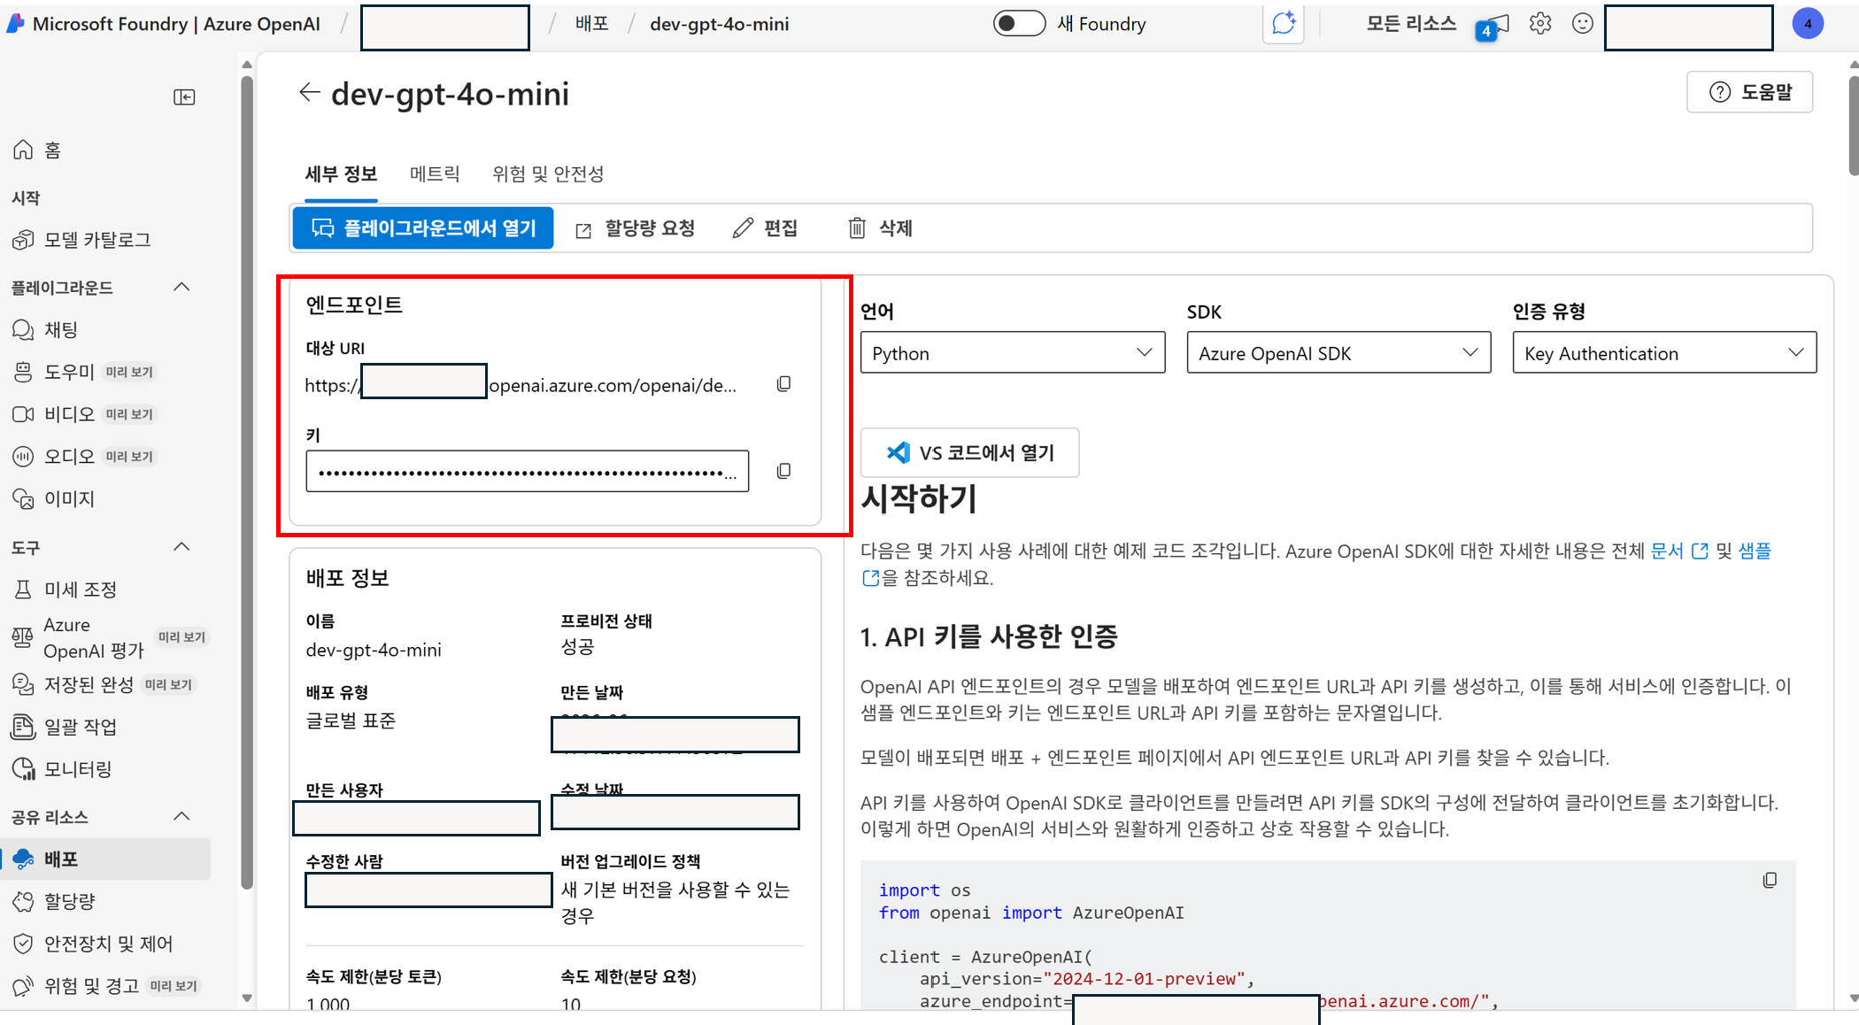Image resolution: width=1859 pixels, height=1025 pixels.
Task: Open 저장된 완성 tool
Action: tap(104, 684)
